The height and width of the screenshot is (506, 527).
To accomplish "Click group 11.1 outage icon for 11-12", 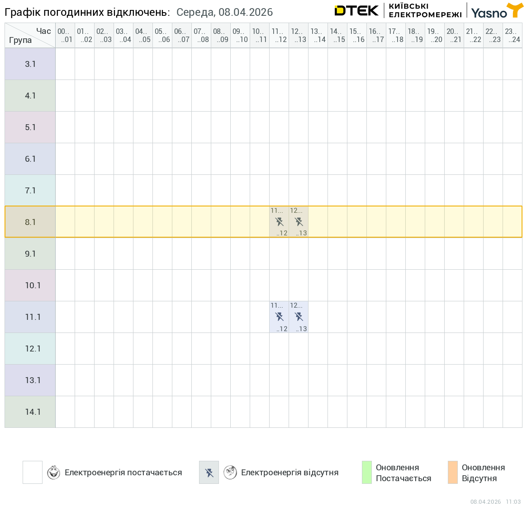I will pos(279,317).
